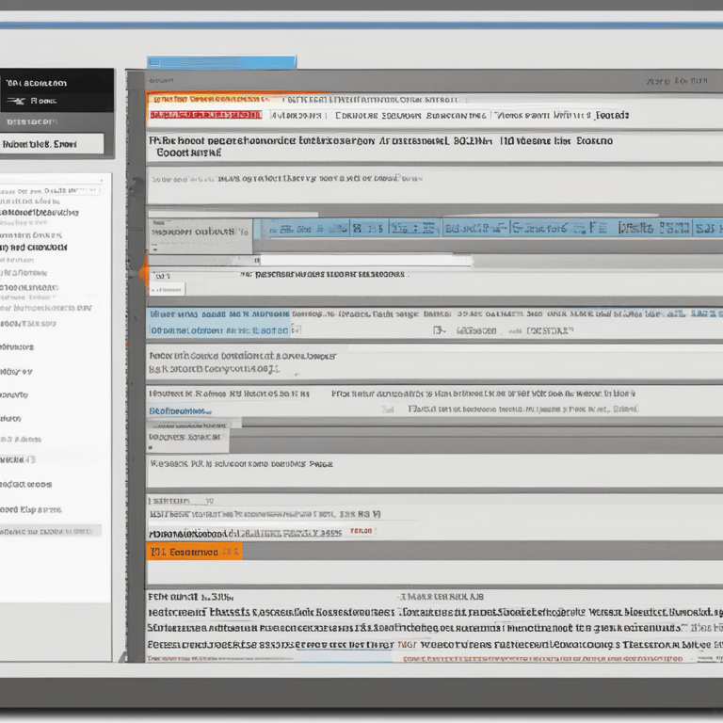723x723 pixels.
Task: Click the arrow icon in the black sidebar header
Action: click(16, 101)
